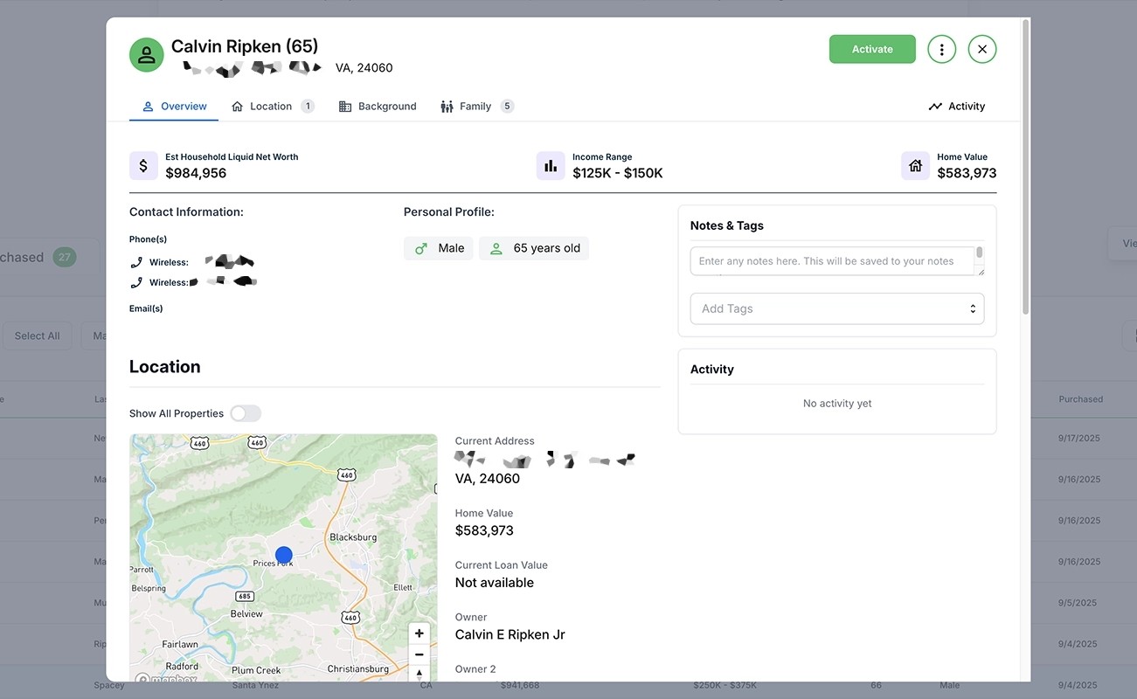This screenshot has height=699, width=1137.
Task: Click the owner name Calvin E Ripken Jr
Action: click(x=510, y=634)
